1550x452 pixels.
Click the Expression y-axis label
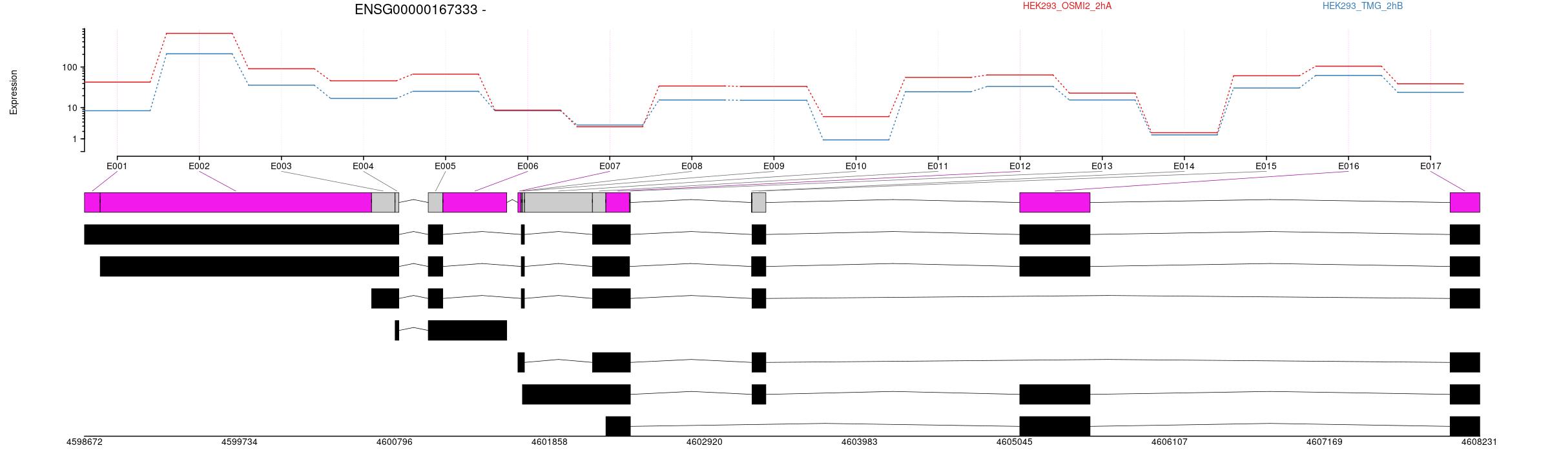pos(14,92)
